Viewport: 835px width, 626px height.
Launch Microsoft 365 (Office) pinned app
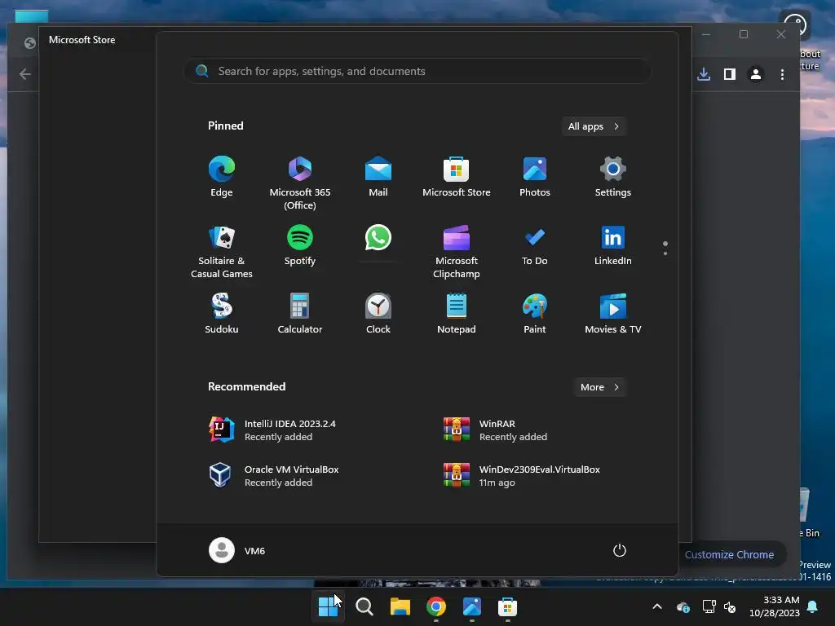point(300,182)
